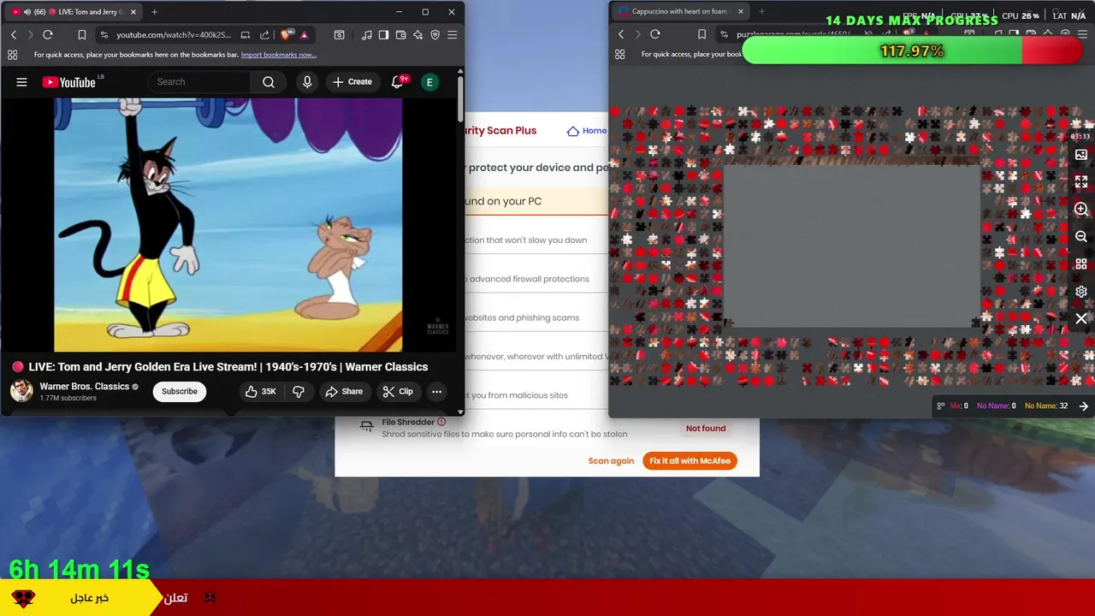Create a Clip of the video
The height and width of the screenshot is (616, 1095).
click(398, 391)
